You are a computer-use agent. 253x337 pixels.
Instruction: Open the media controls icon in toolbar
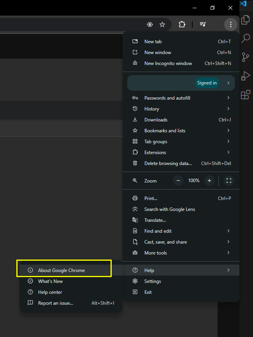tap(203, 25)
